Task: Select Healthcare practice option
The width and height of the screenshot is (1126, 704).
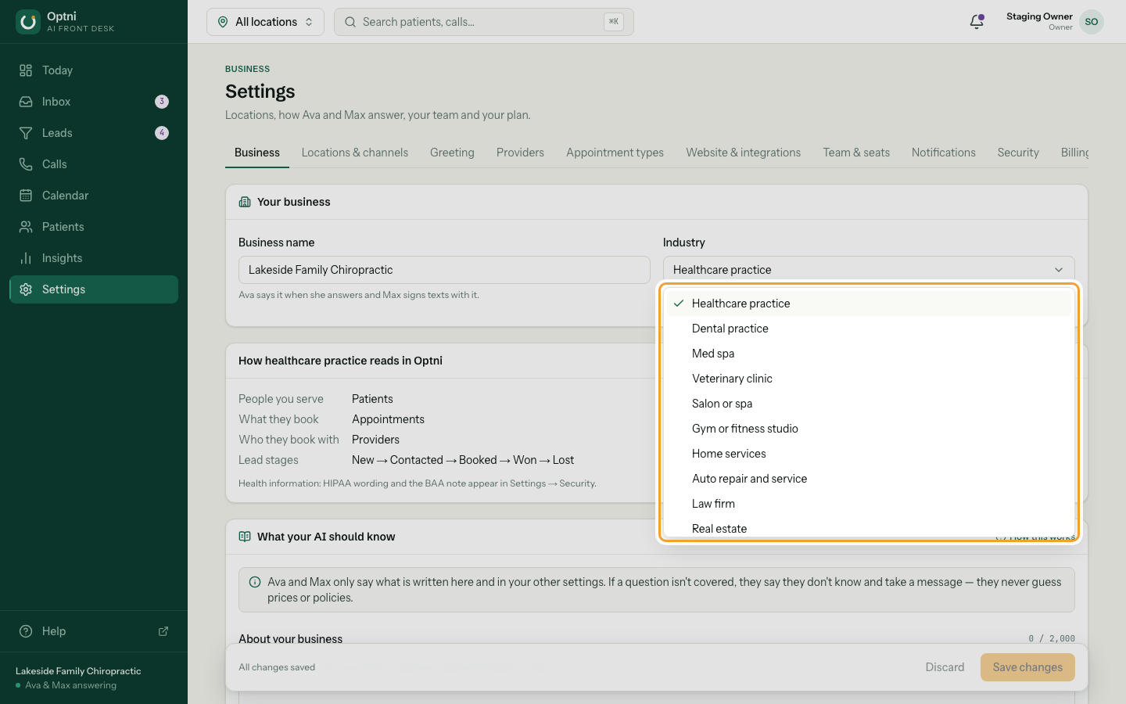Action: [x=869, y=304]
